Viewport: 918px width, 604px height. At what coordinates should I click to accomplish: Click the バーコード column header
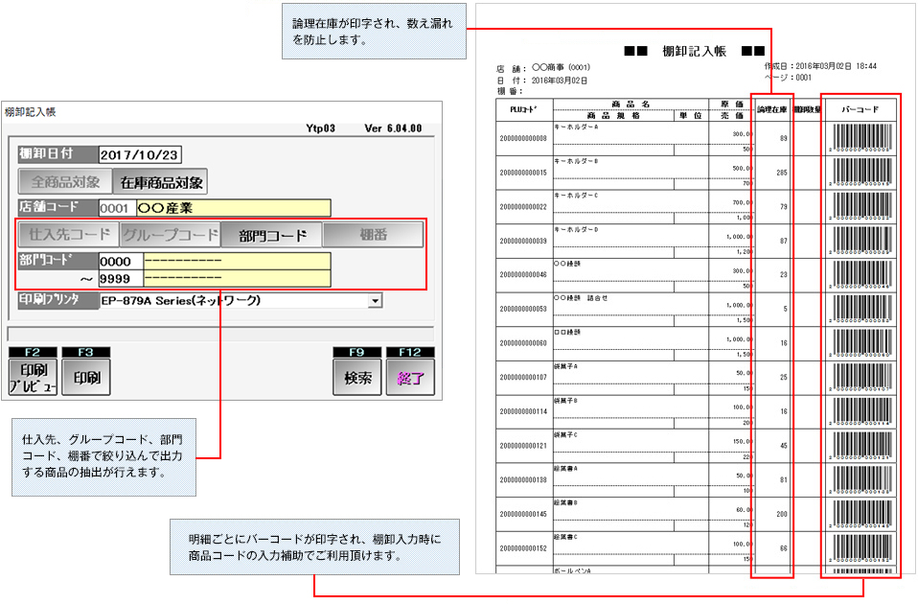[x=861, y=110]
